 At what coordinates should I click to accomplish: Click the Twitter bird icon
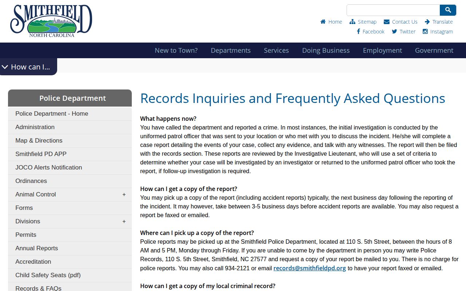click(x=394, y=32)
